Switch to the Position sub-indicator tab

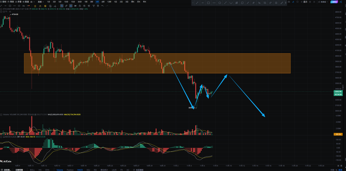tap(70, 170)
